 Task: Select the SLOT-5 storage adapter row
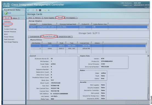[88, 27]
